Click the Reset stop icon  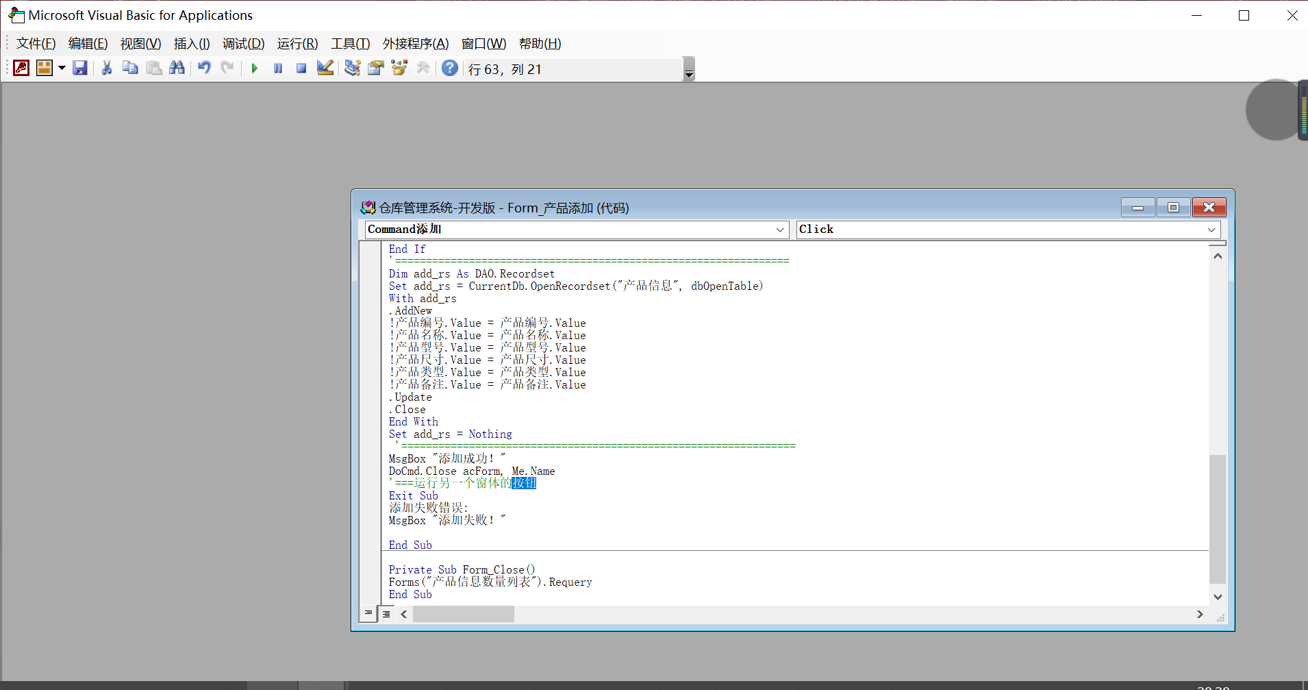[x=301, y=68]
